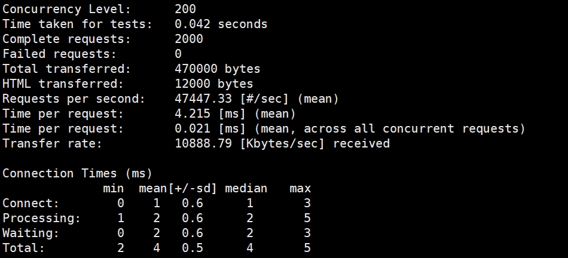Select the 'Failed requests:' label

pyautogui.click(x=59, y=54)
